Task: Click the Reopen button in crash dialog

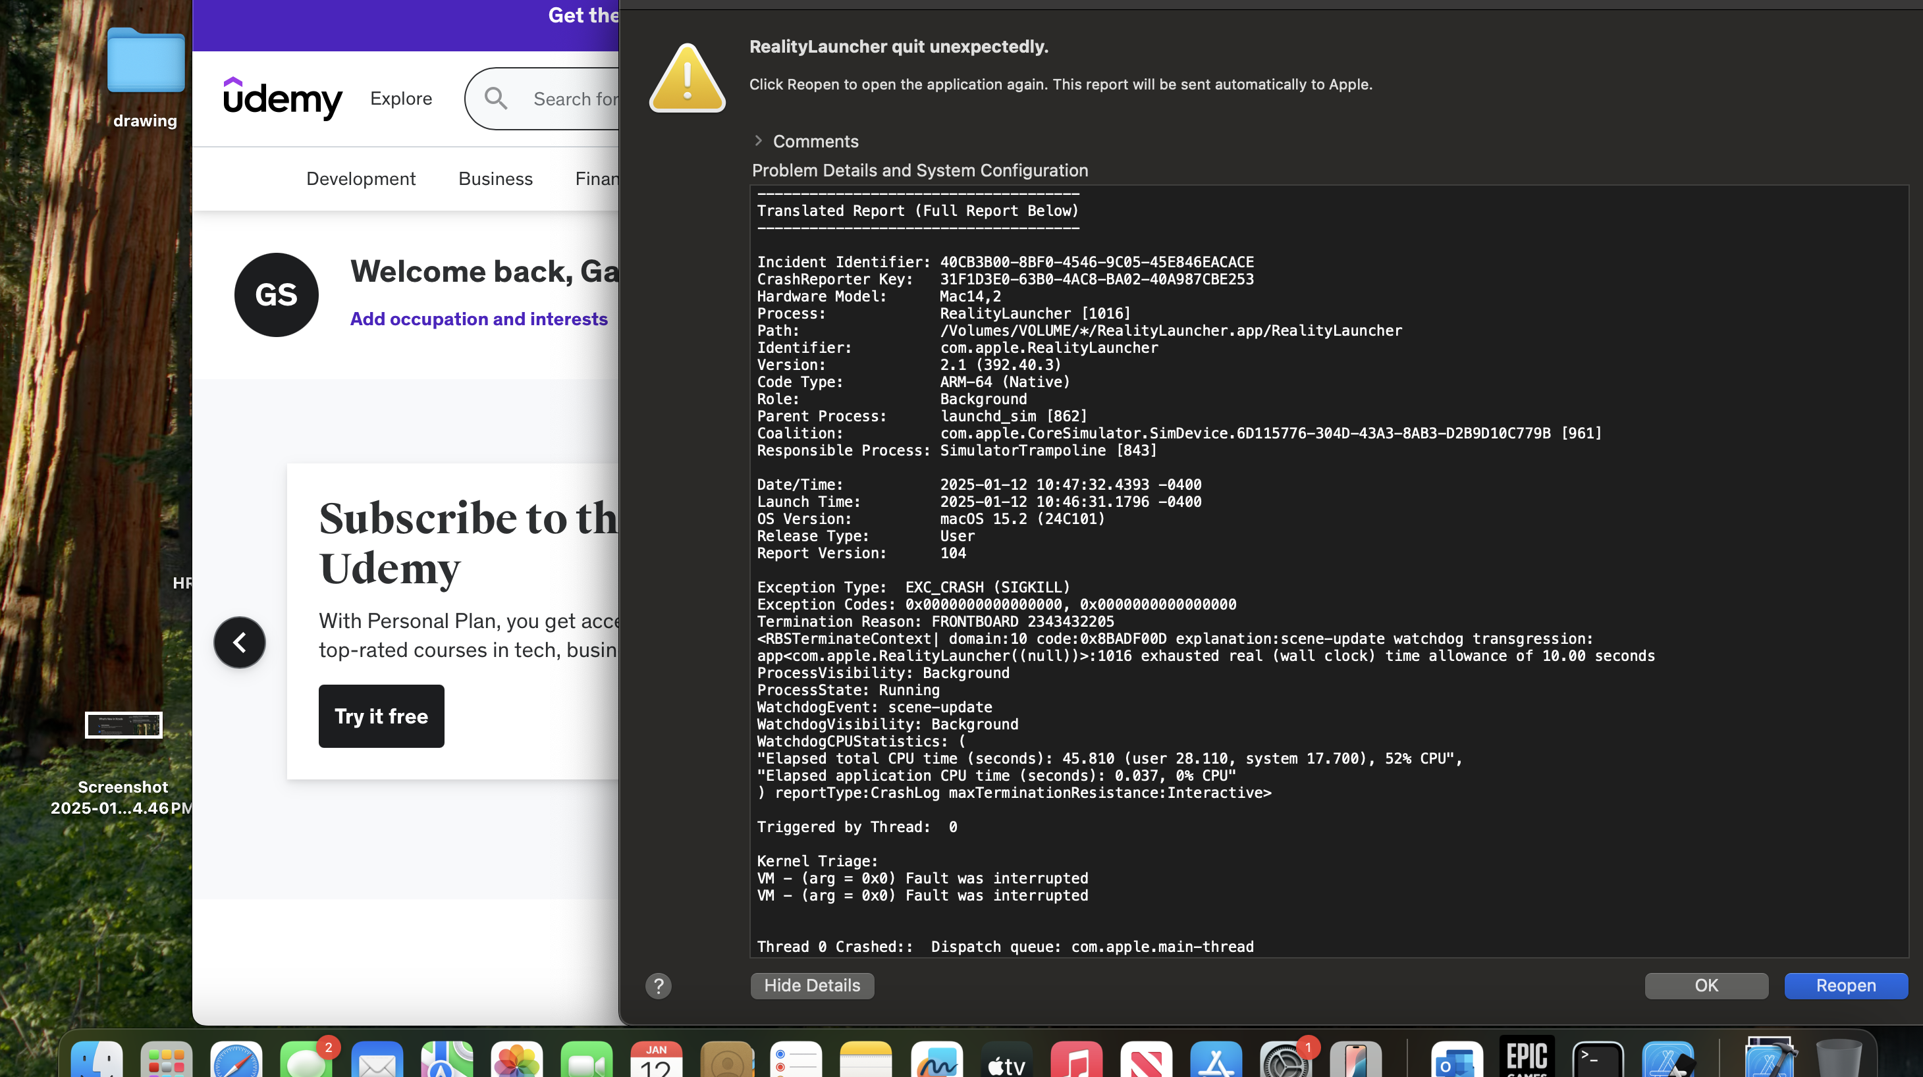Action: pos(1845,985)
